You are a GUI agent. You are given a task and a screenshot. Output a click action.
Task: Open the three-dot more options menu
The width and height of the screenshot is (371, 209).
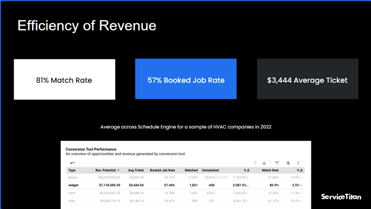[298, 163]
